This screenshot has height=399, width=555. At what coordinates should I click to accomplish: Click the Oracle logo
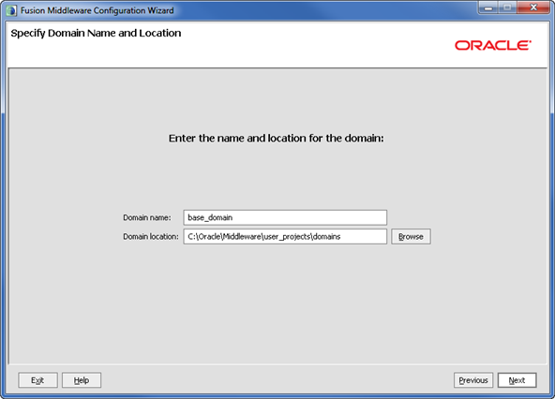[x=493, y=45]
